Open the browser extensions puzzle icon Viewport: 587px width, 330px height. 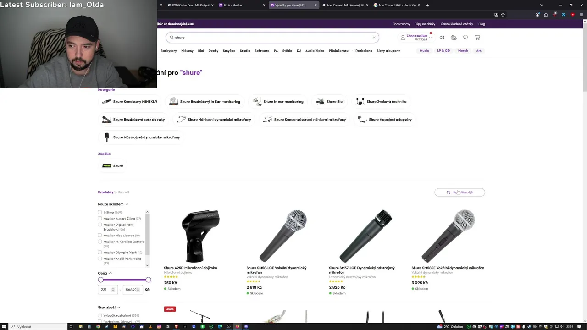[x=546, y=15]
